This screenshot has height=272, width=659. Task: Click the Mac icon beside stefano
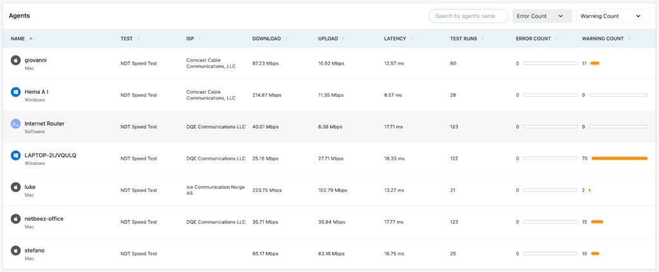click(x=15, y=250)
